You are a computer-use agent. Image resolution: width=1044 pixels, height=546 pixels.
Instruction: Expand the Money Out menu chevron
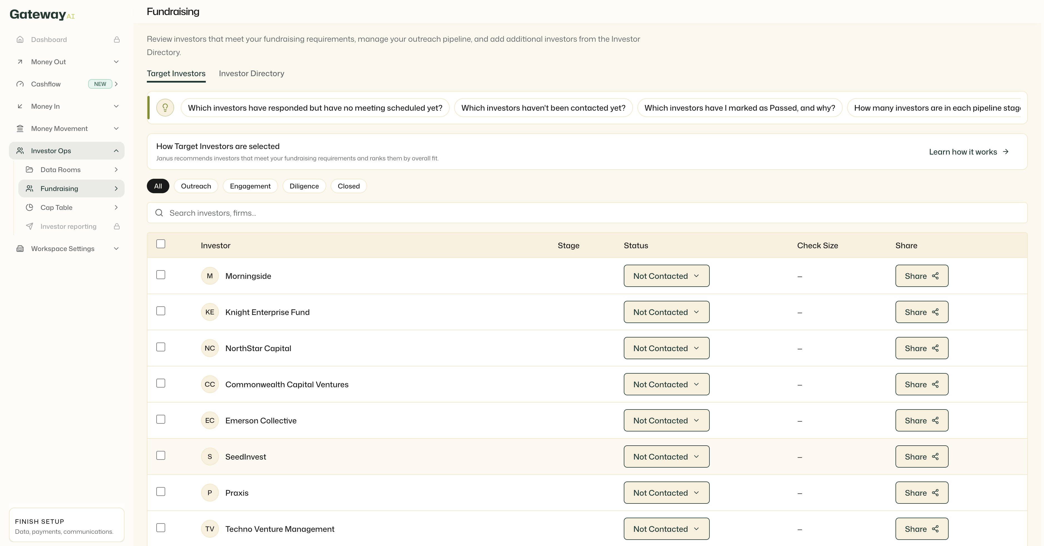click(116, 61)
